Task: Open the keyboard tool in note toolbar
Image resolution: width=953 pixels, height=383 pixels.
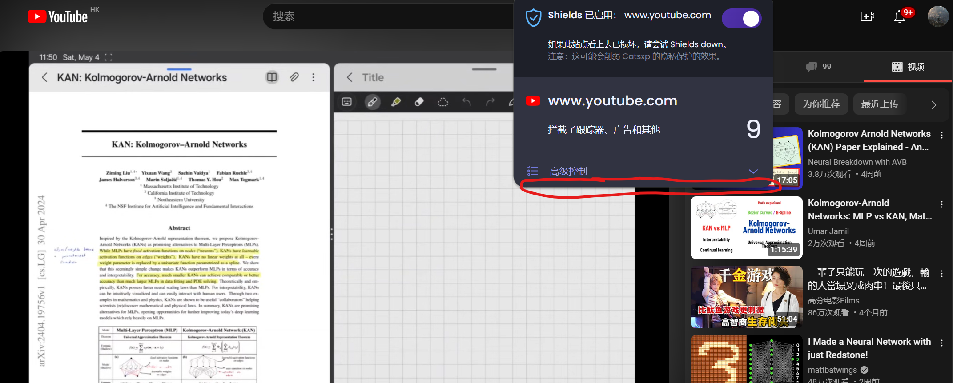Action: (x=347, y=102)
